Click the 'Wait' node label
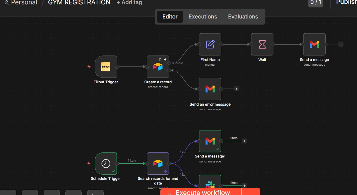Screen dimensions: 357x195 tap(262, 60)
